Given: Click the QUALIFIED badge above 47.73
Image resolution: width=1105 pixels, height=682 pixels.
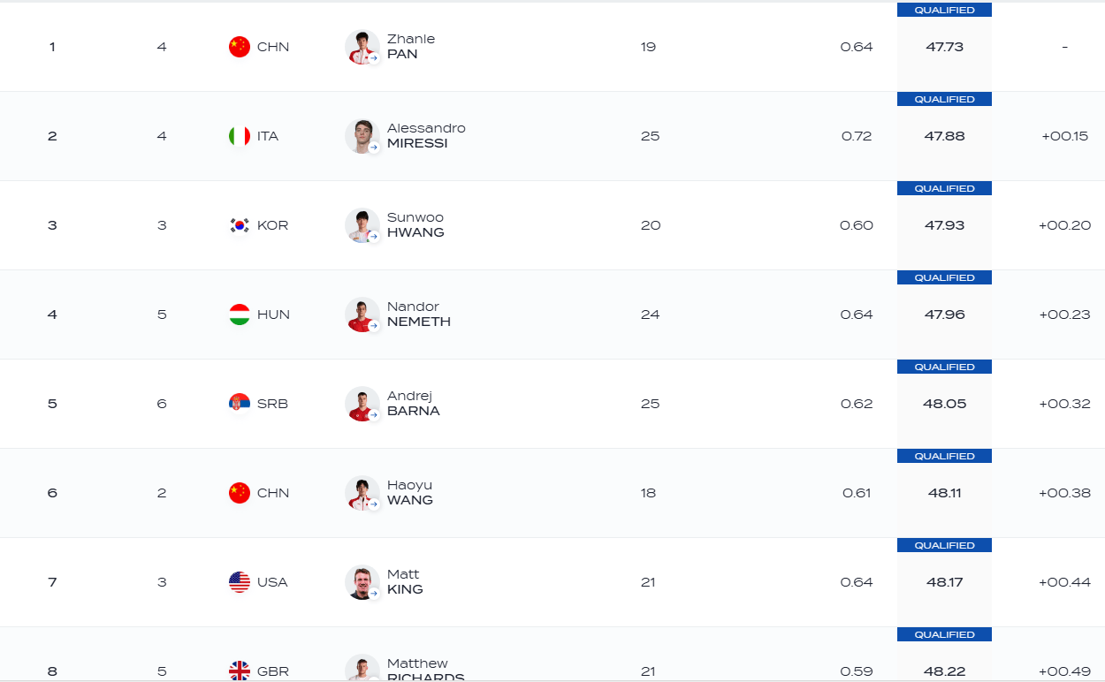Looking at the screenshot, I should click(944, 10).
